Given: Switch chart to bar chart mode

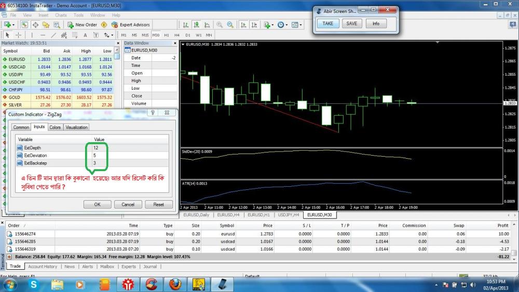Looking at the screenshot, I should [186, 25].
